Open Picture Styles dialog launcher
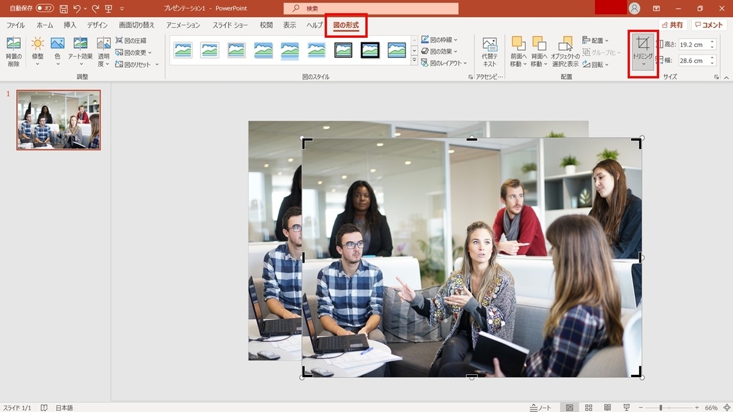Viewport: 733px width, 412px height. [470, 77]
